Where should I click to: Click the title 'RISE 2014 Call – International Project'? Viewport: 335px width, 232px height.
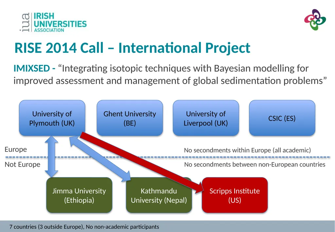[132, 48]
